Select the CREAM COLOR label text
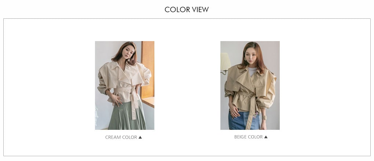Viewport: 374px width, 161px height. tap(121, 138)
